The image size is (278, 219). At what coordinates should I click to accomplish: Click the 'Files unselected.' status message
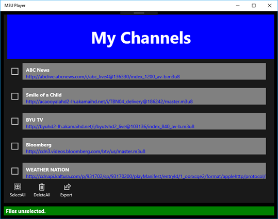point(26,211)
